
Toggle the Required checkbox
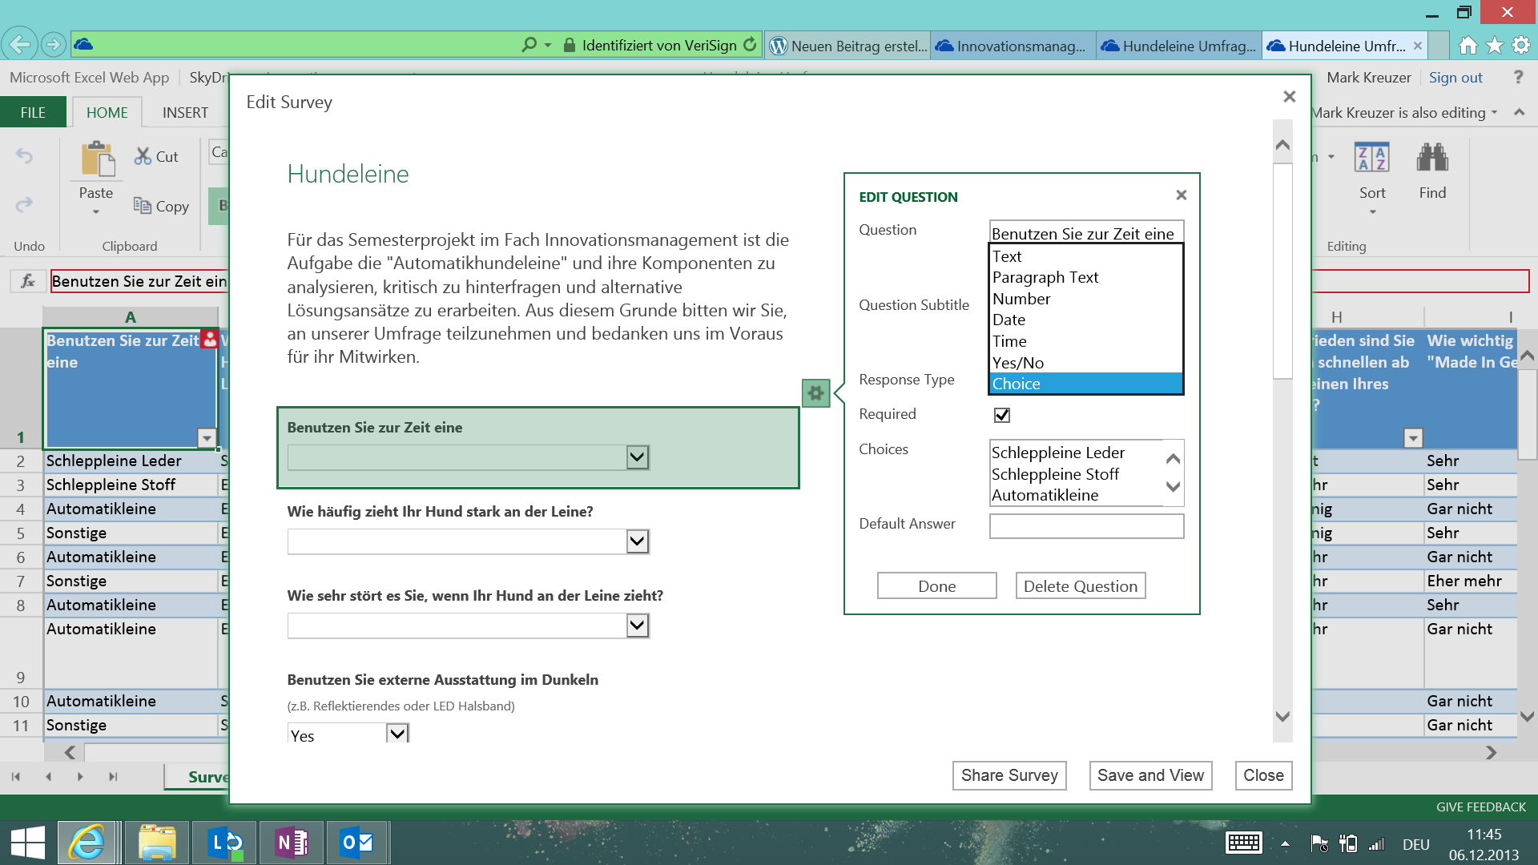pos(1001,415)
